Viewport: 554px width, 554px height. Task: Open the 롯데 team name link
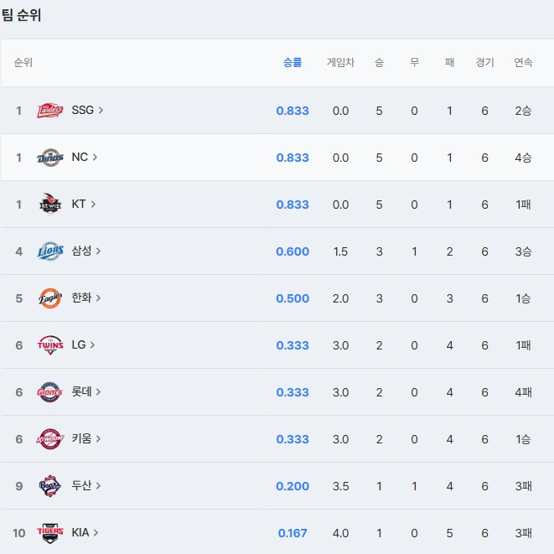point(81,392)
